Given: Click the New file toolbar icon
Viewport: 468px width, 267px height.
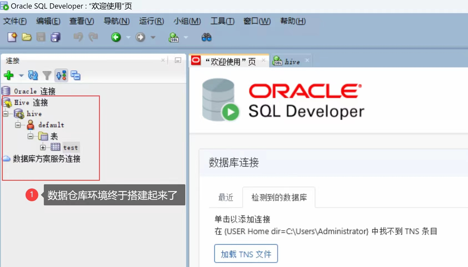Looking at the screenshot, I should (12, 37).
